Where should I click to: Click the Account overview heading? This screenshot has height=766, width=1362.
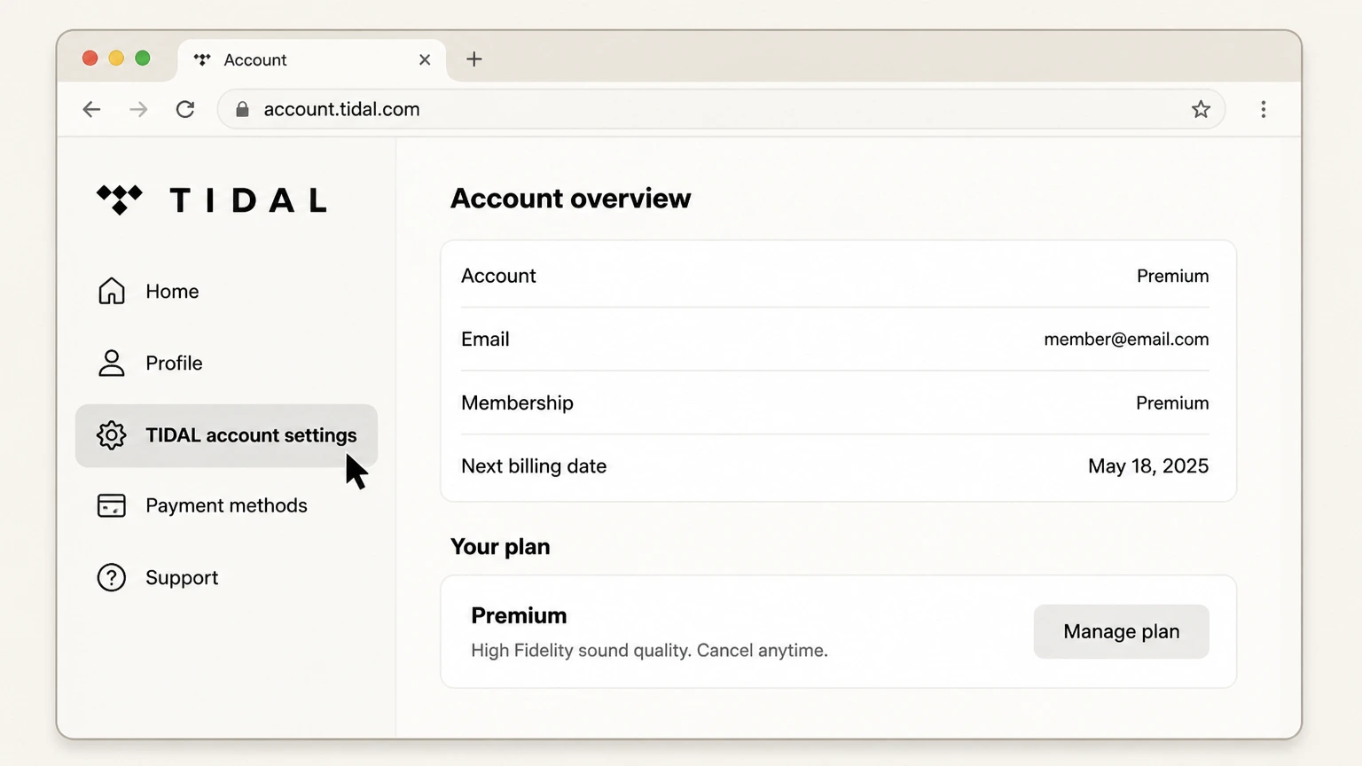pos(570,198)
